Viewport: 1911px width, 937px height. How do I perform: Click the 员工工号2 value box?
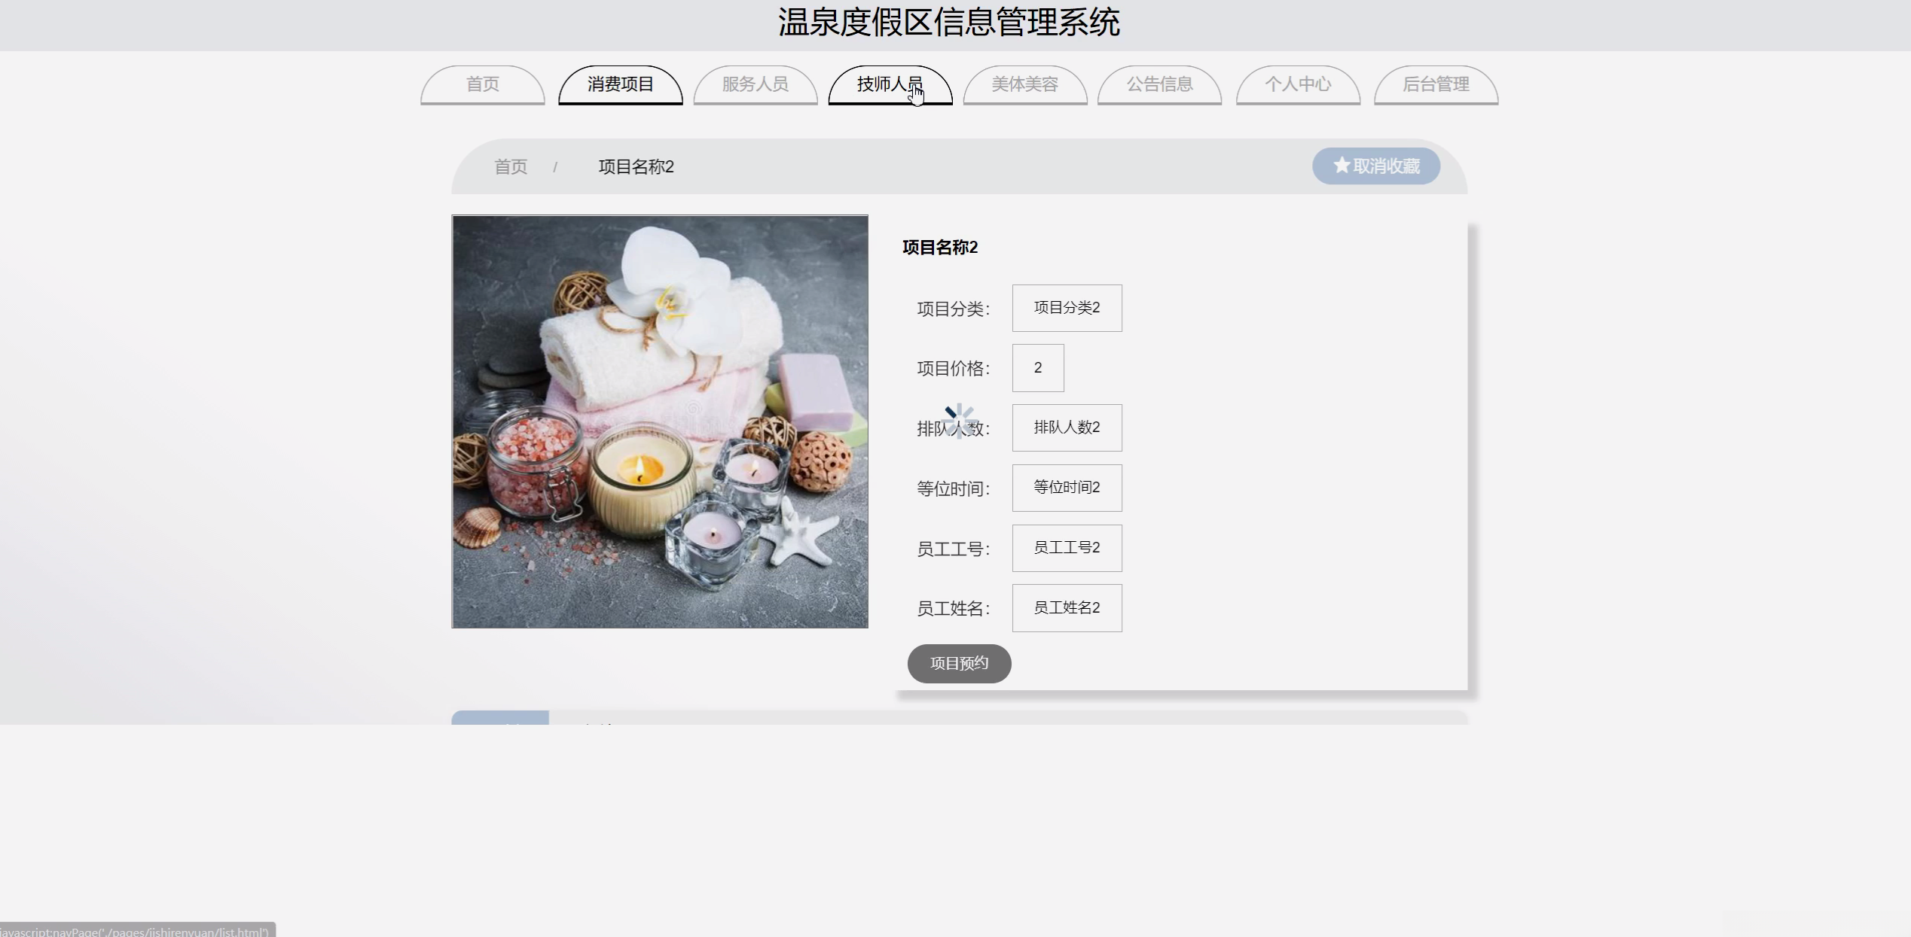tap(1067, 548)
